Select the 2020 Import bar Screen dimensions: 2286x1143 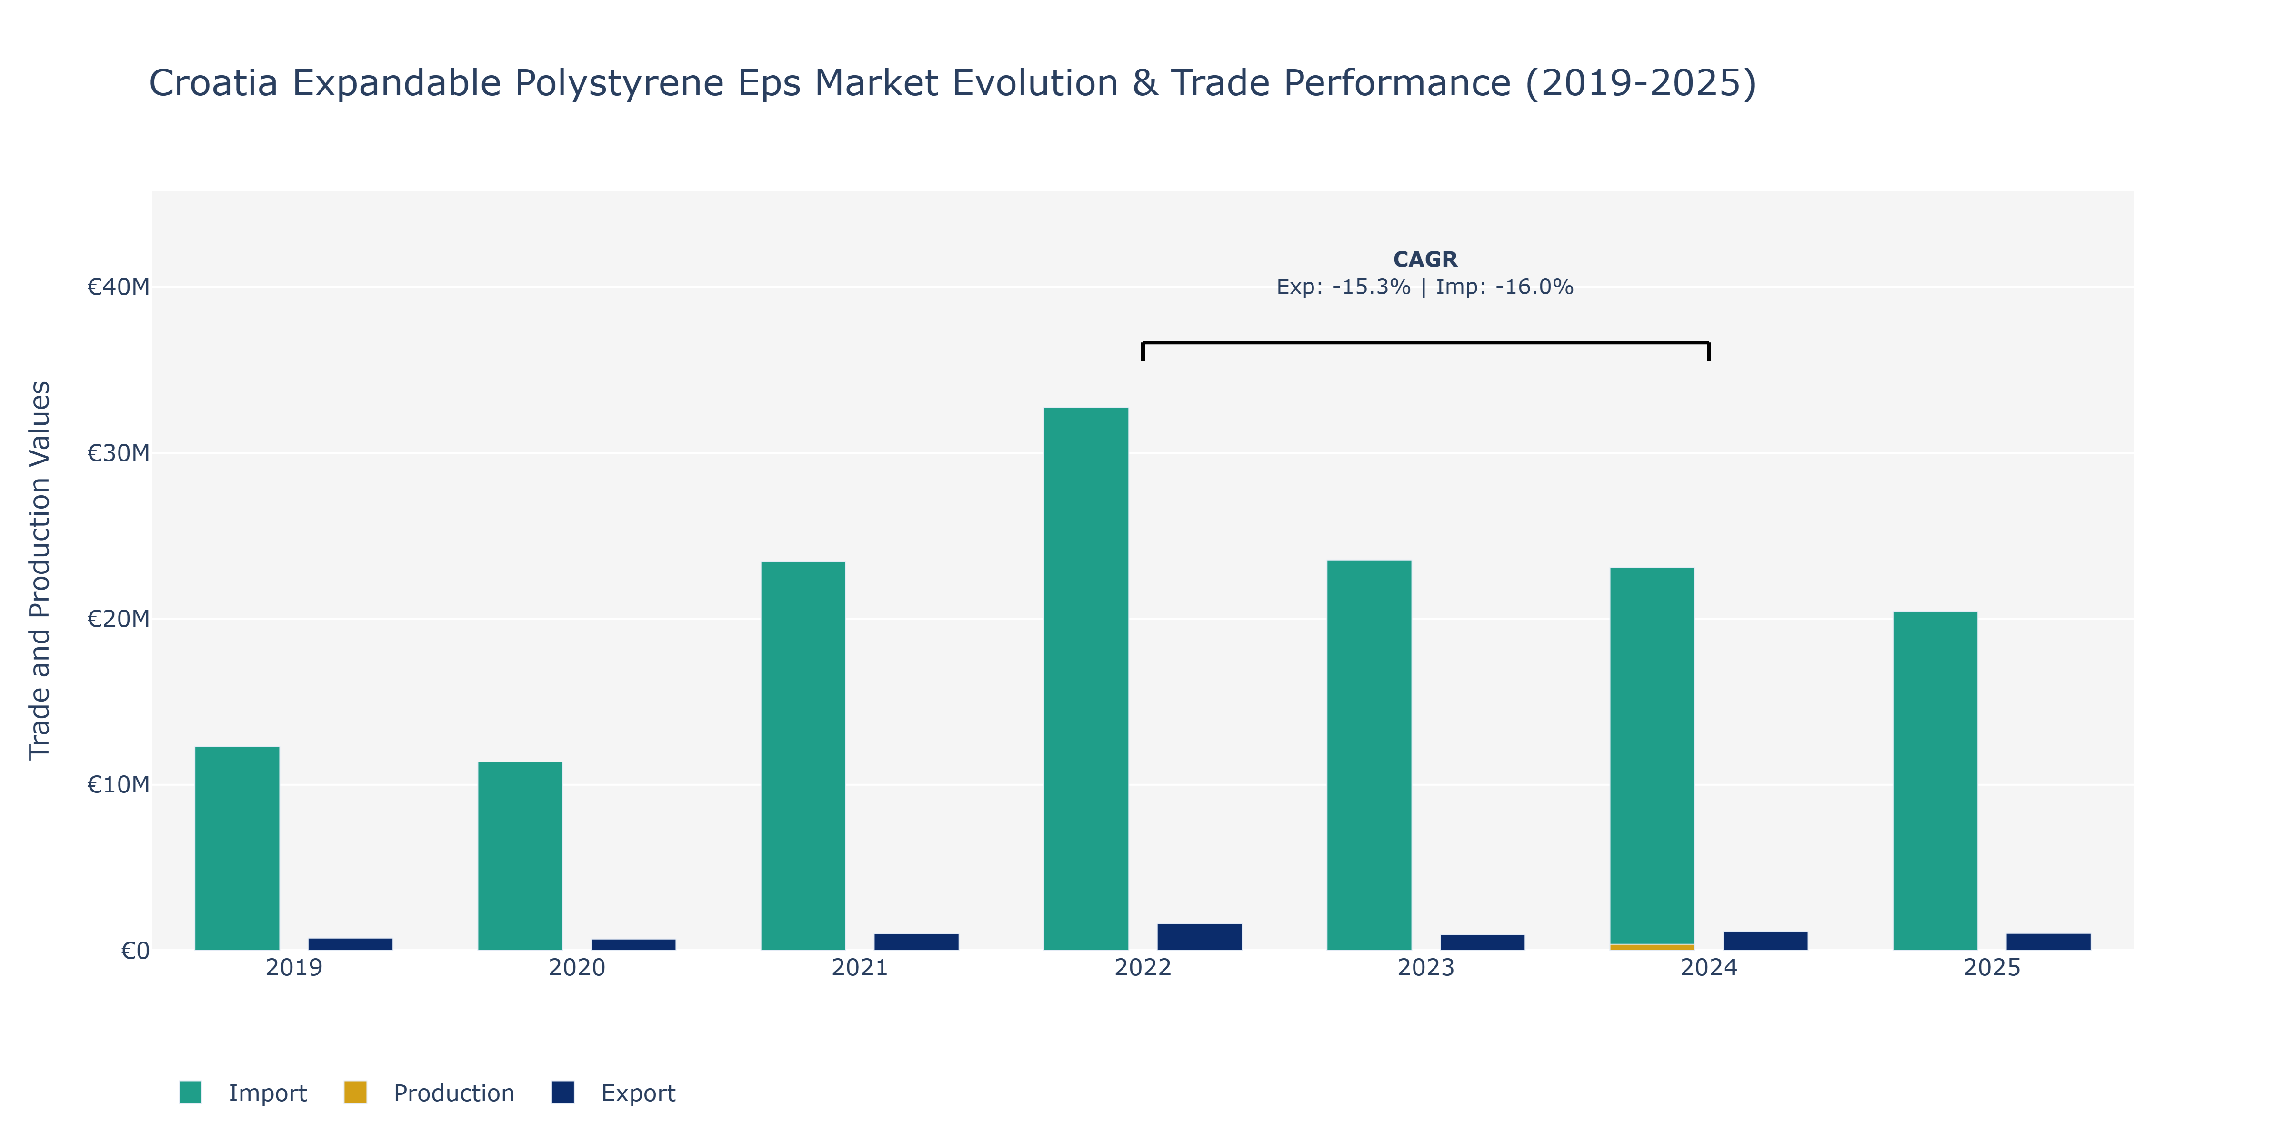pos(520,856)
